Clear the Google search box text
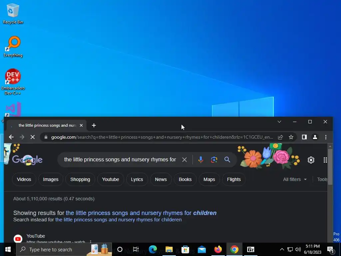This screenshot has width=341, height=256. [184, 160]
